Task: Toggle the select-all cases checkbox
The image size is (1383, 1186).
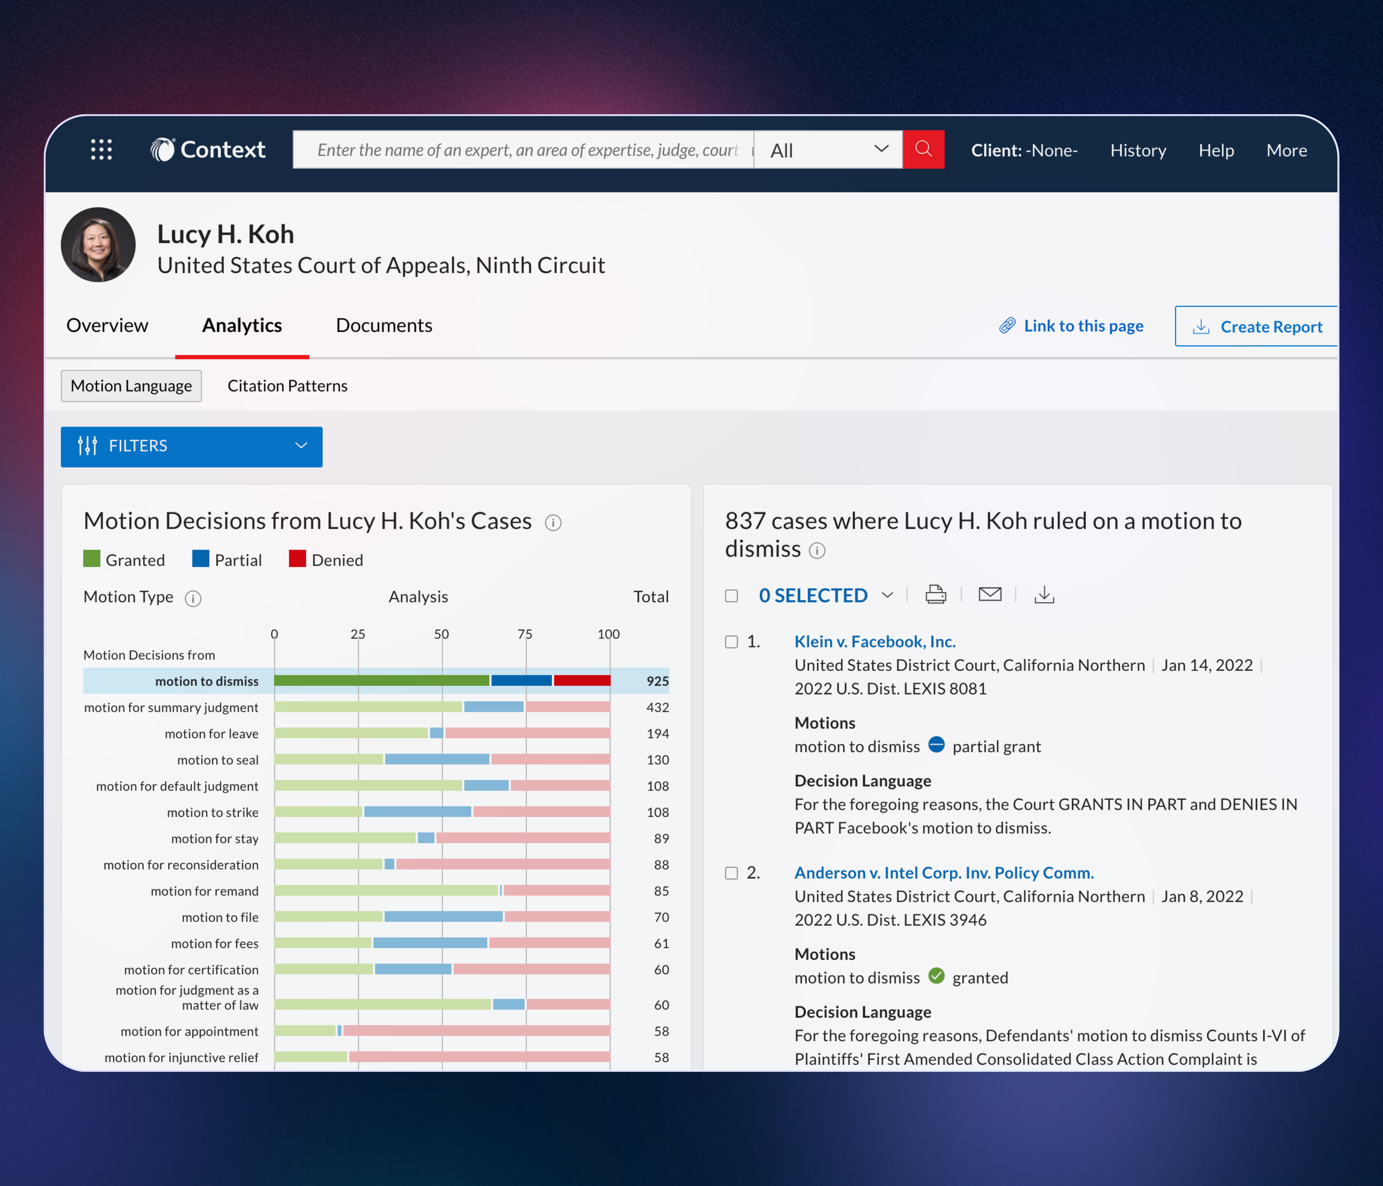Action: [x=731, y=596]
